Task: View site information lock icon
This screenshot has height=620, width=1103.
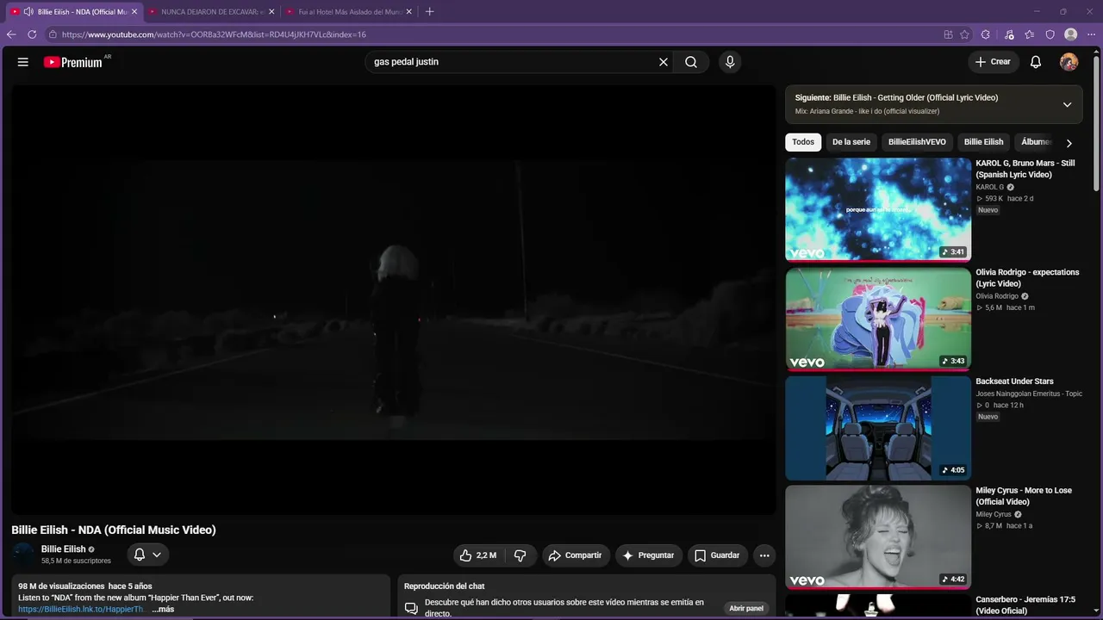Action: 53,34
